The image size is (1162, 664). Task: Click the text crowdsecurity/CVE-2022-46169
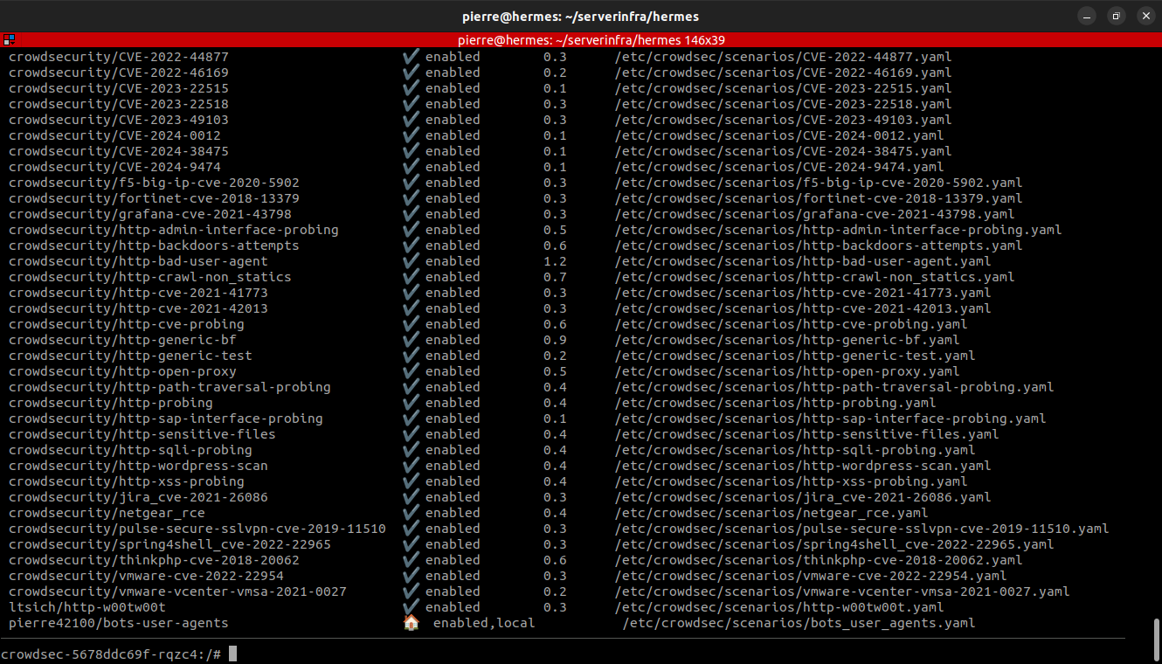[x=119, y=73]
